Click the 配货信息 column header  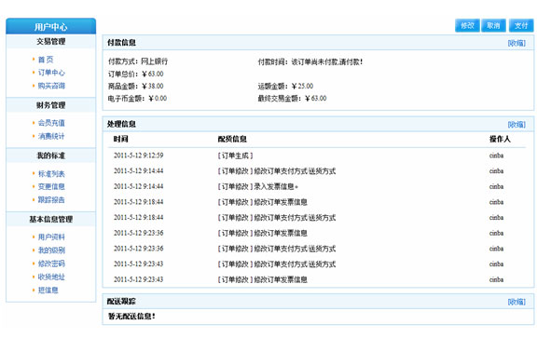(x=232, y=139)
